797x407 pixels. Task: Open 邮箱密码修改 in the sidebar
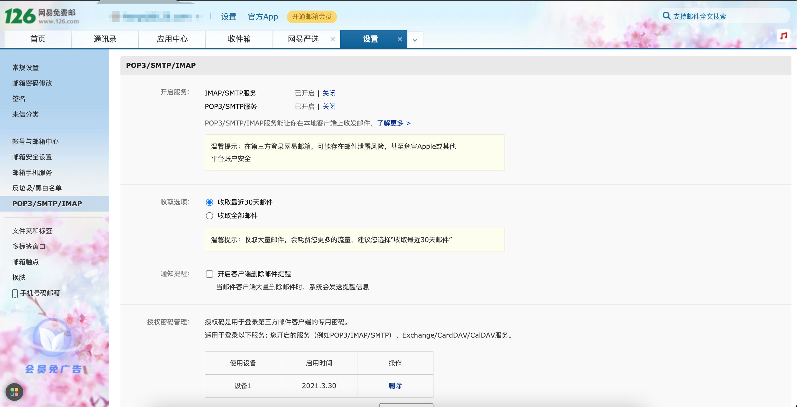[x=32, y=83]
